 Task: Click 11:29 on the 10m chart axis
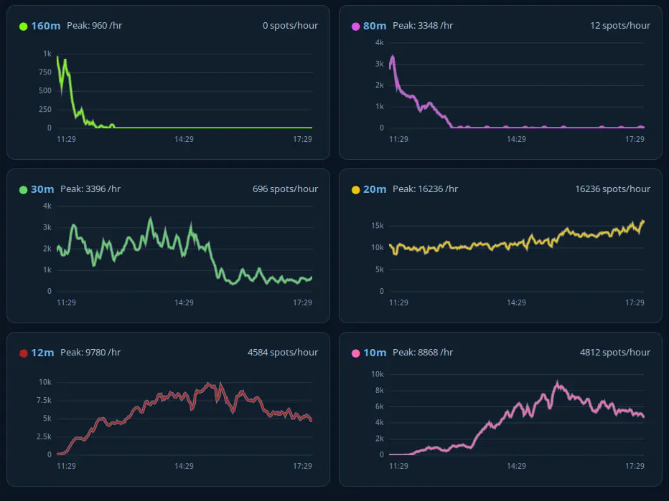(398, 466)
